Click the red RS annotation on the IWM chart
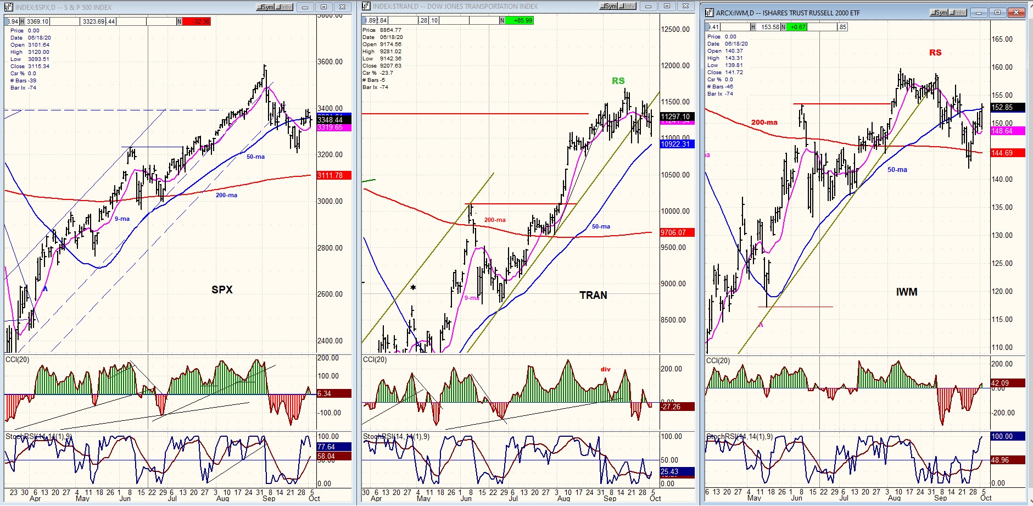Viewport: 1033px width, 506px height. pyautogui.click(x=935, y=52)
